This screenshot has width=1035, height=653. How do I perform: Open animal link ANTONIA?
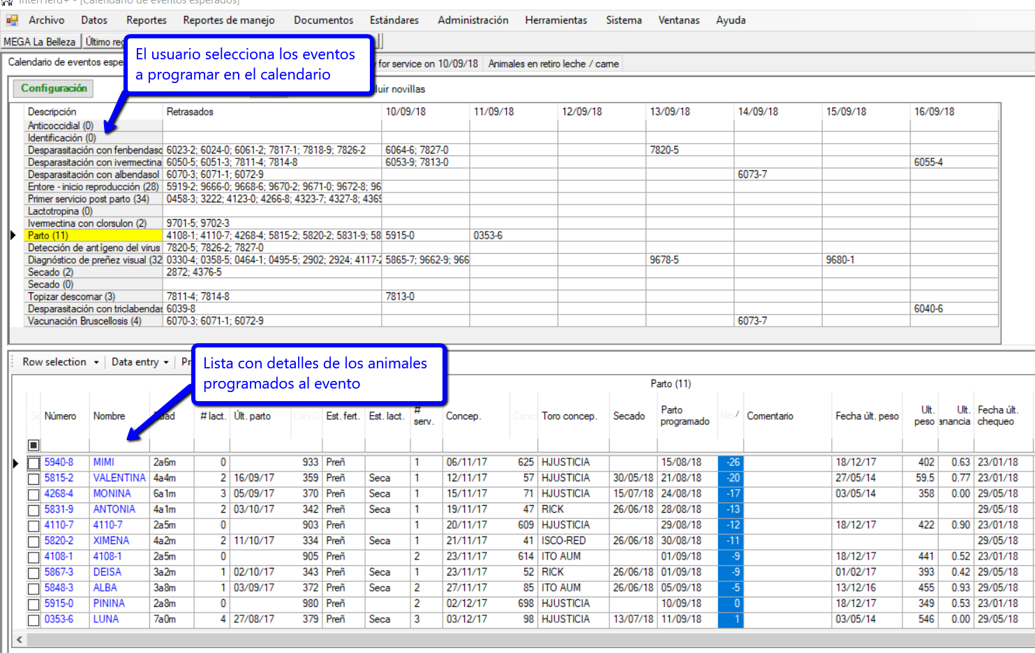pyautogui.click(x=114, y=509)
